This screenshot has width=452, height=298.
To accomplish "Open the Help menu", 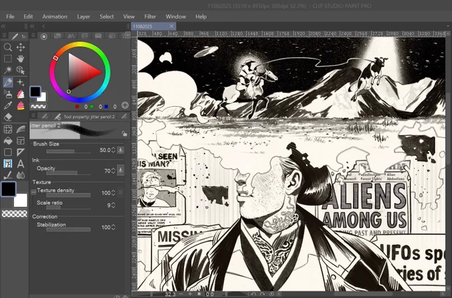I will click(201, 17).
